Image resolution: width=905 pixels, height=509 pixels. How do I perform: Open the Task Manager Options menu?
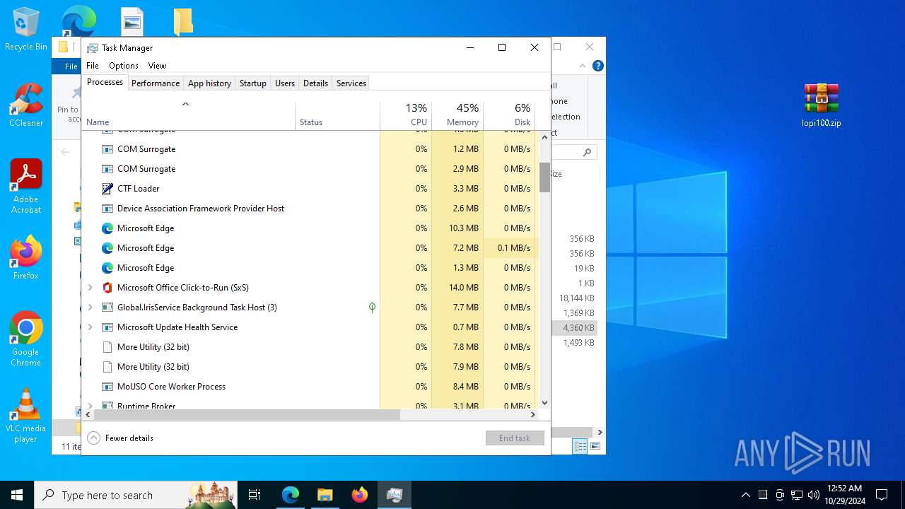pos(124,66)
